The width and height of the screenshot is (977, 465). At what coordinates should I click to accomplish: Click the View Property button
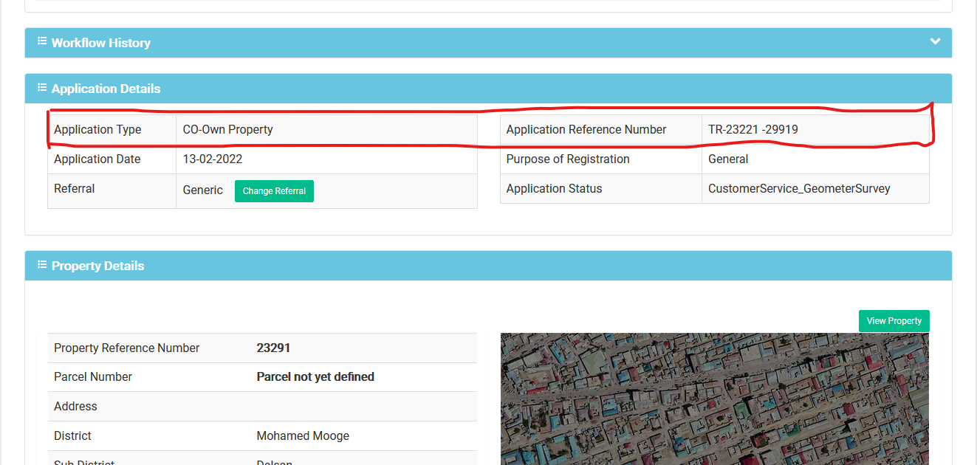tap(894, 321)
